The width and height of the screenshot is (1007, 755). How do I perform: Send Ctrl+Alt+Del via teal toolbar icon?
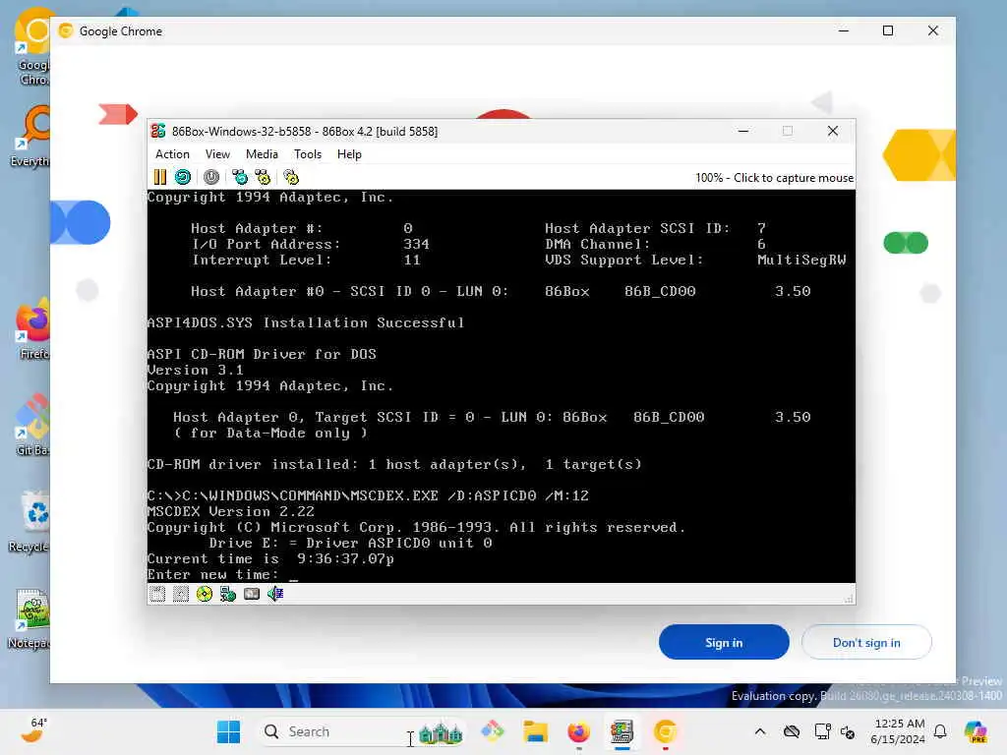click(x=240, y=177)
